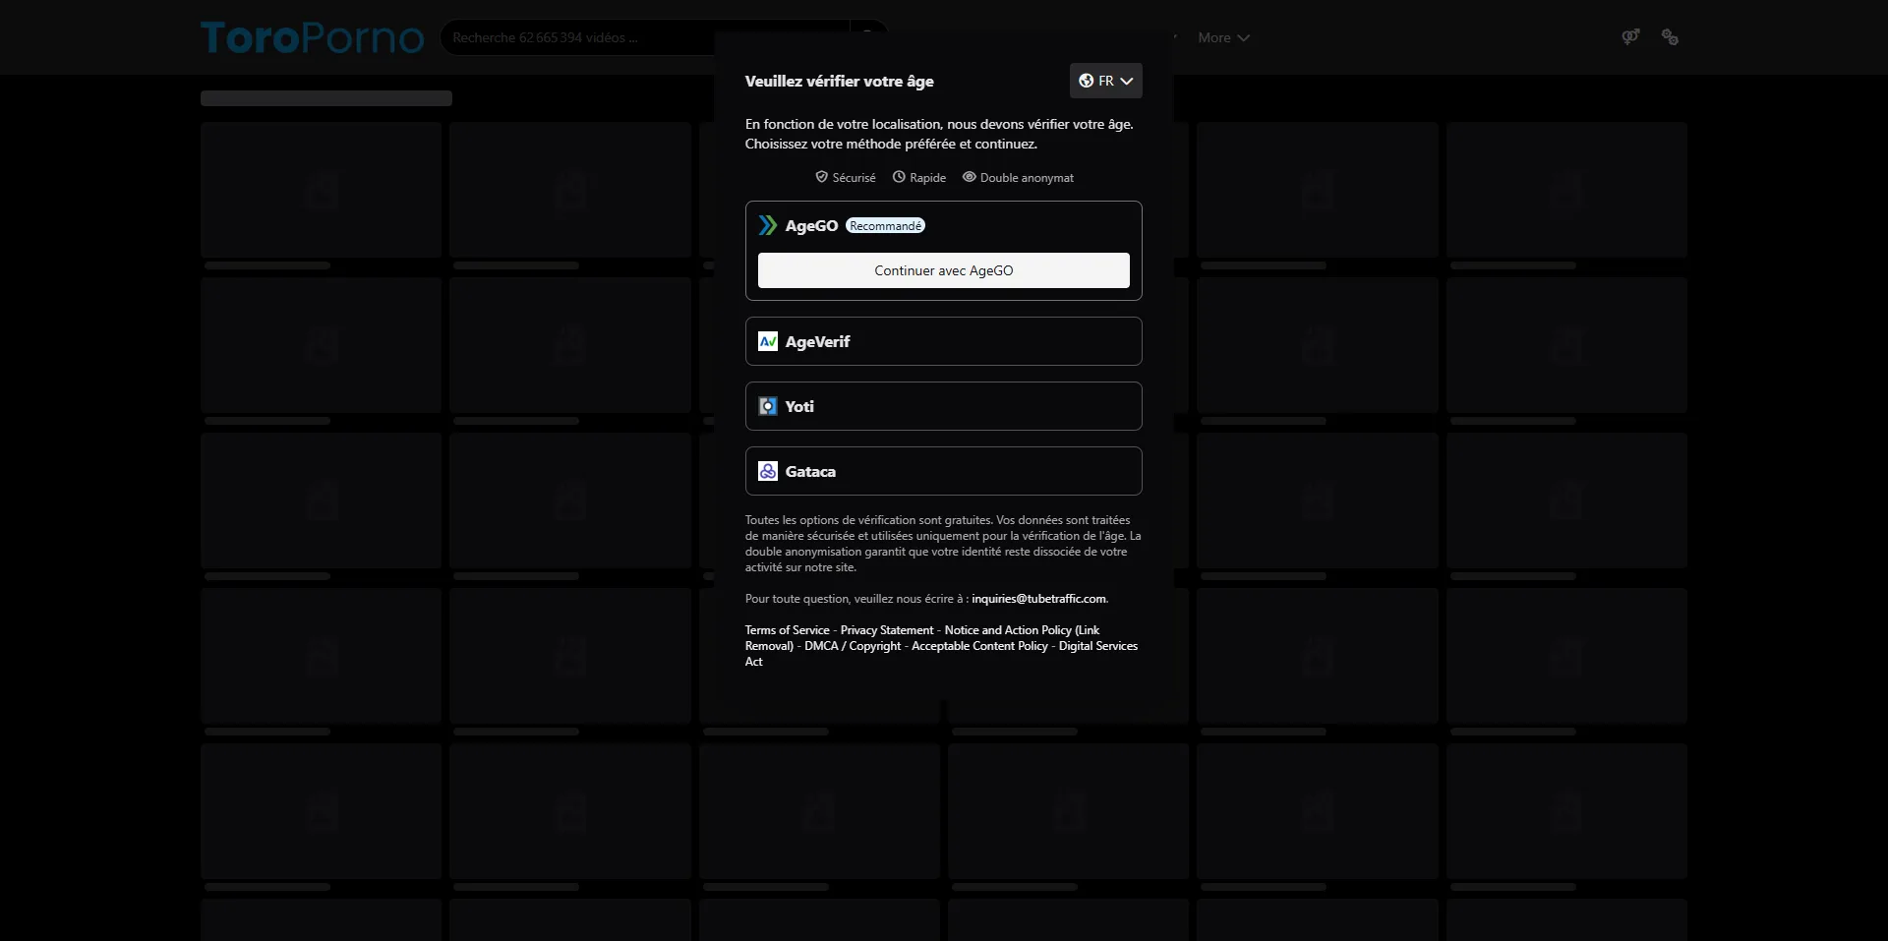Viewport: 1888px width, 941px height.
Task: Expand the More menu in header
Action: [1223, 37]
